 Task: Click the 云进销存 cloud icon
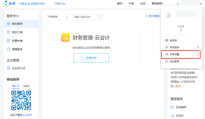pos(172,107)
